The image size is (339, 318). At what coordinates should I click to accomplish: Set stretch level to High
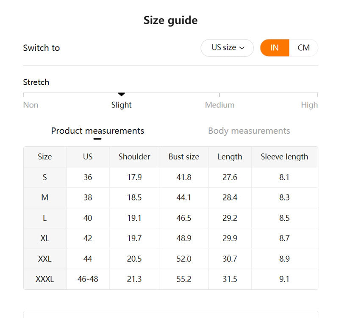[309, 105]
